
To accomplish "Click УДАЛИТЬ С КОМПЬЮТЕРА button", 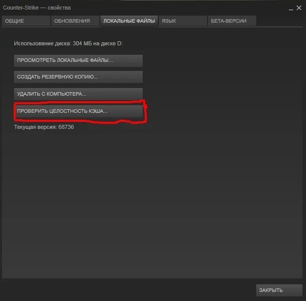I will pos(78,94).
